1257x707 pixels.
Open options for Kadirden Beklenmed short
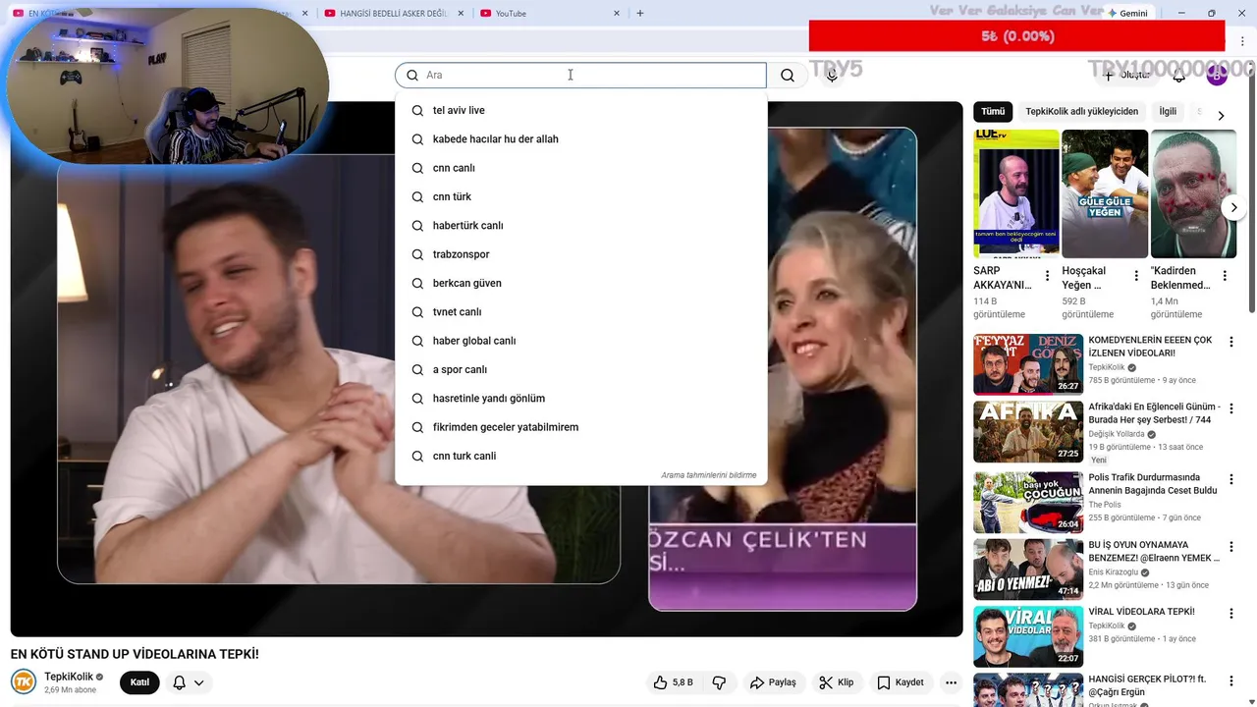pyautogui.click(x=1225, y=276)
